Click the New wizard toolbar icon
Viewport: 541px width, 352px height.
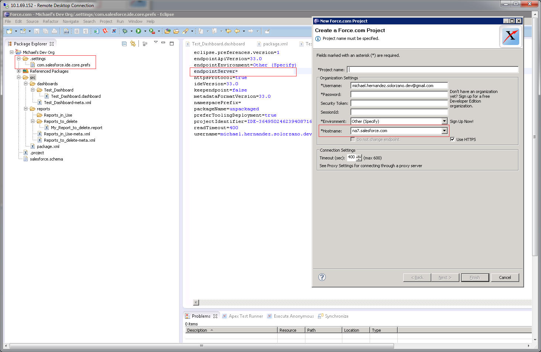pyautogui.click(x=9, y=31)
